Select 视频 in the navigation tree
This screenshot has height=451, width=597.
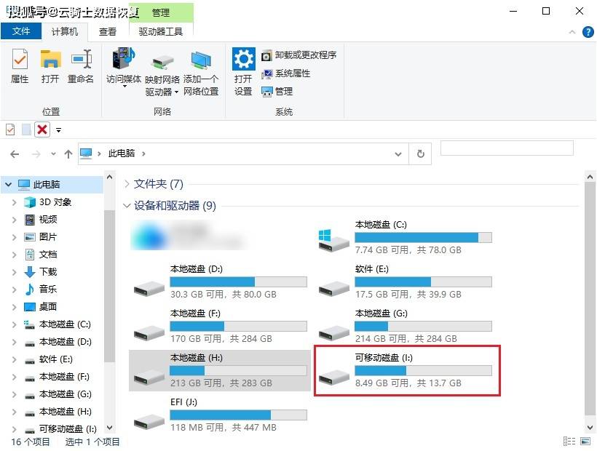48,220
